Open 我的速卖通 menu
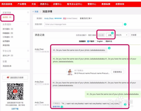Image resolution: width=141 pixels, height=111 pixels. 7,4
